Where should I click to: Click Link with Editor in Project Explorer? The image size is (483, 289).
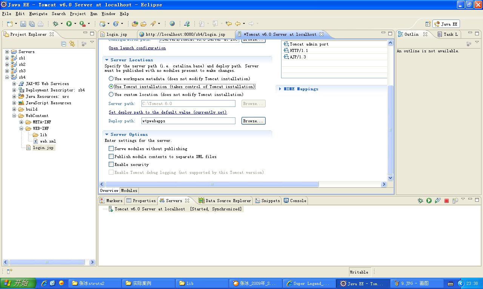[72, 44]
